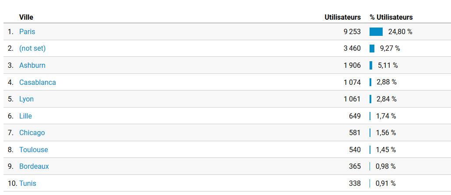Image resolution: width=451 pixels, height=195 pixels.
Task: Sort by the Utilisateurs column header
Action: pos(342,17)
